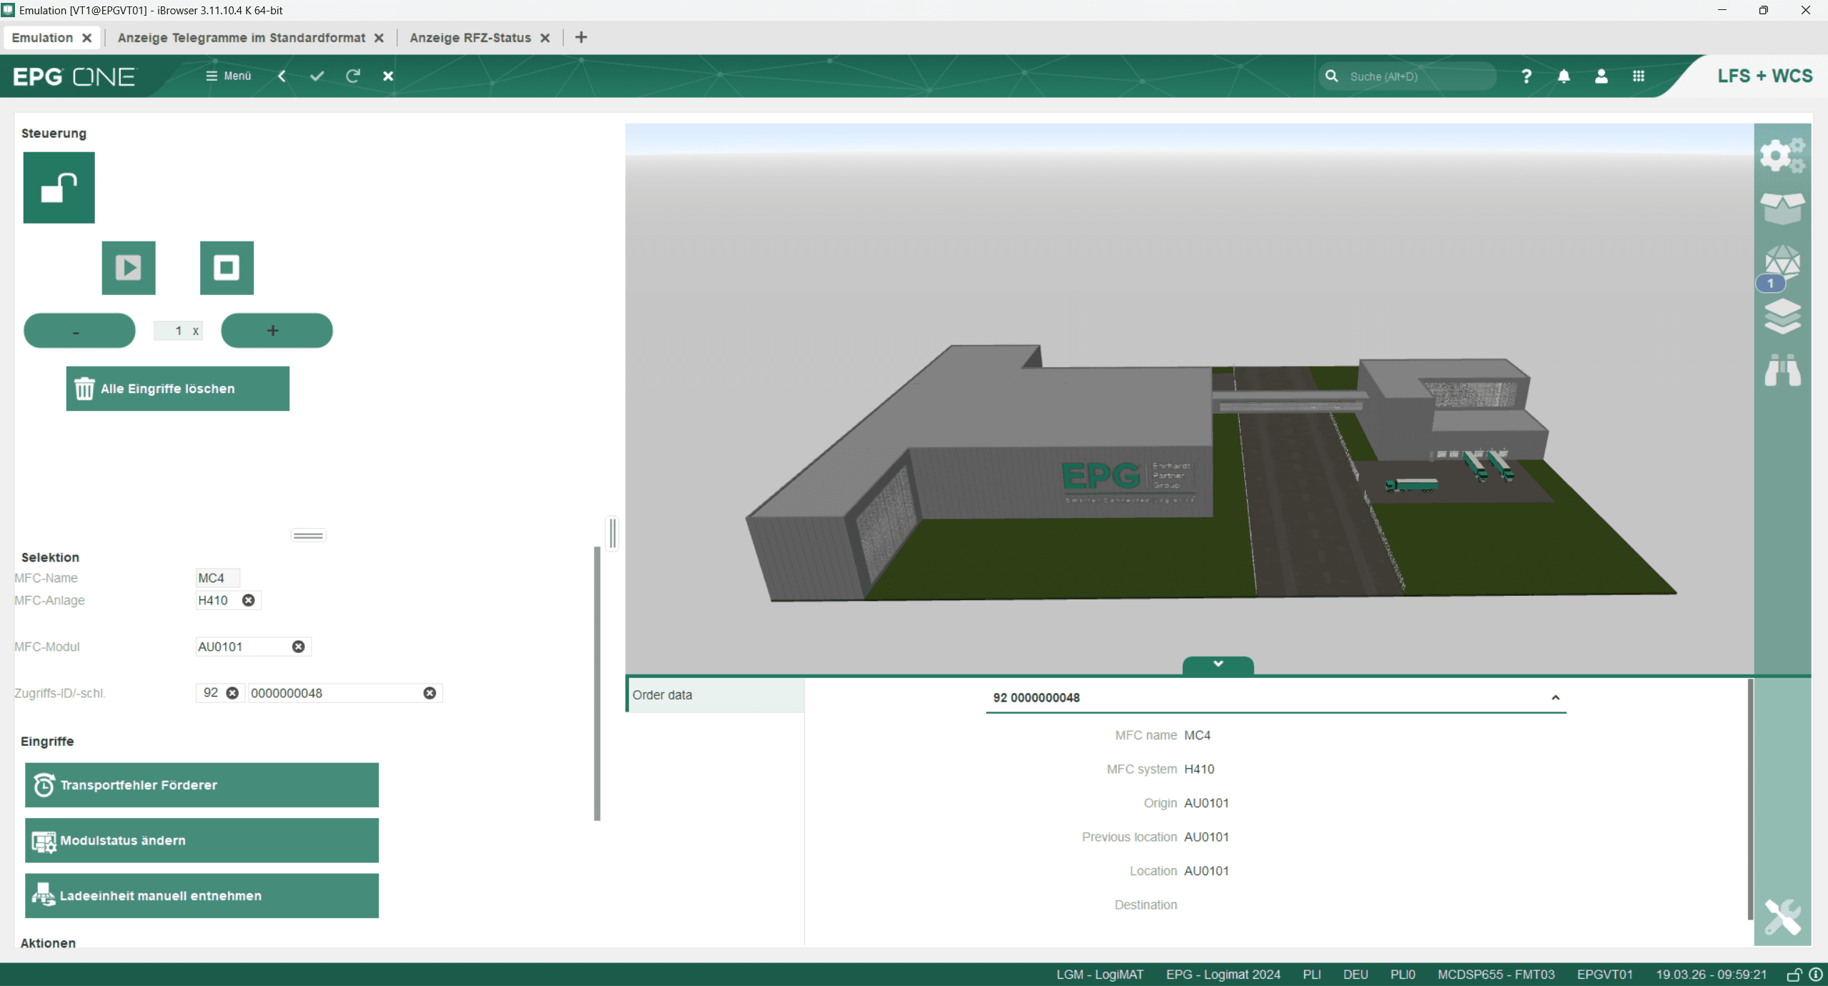Click Modulstatus ändern button
Viewport: 1828px width, 986px height.
202,840
